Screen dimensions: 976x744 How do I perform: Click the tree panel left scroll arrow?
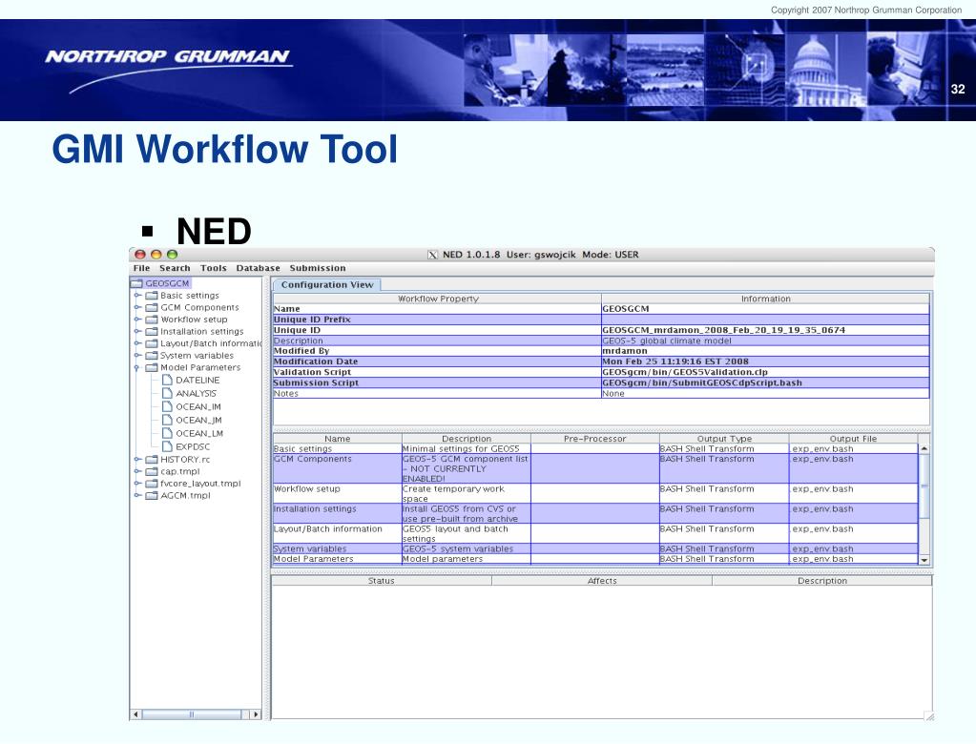pyautogui.click(x=135, y=714)
